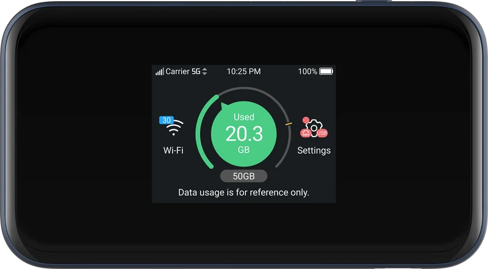Click "Data usage is for reference only." text

(243, 192)
